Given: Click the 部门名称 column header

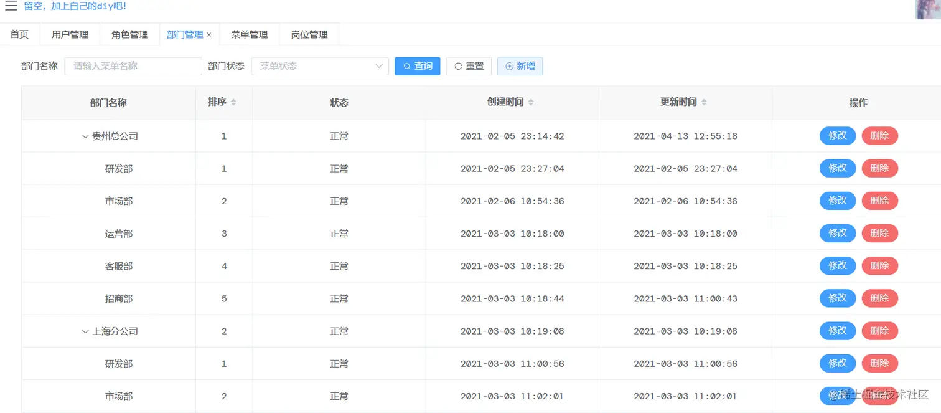Looking at the screenshot, I should coord(109,103).
